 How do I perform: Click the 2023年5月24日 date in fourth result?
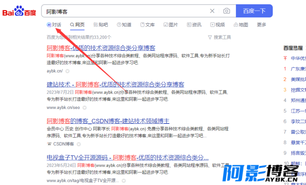point(61,165)
